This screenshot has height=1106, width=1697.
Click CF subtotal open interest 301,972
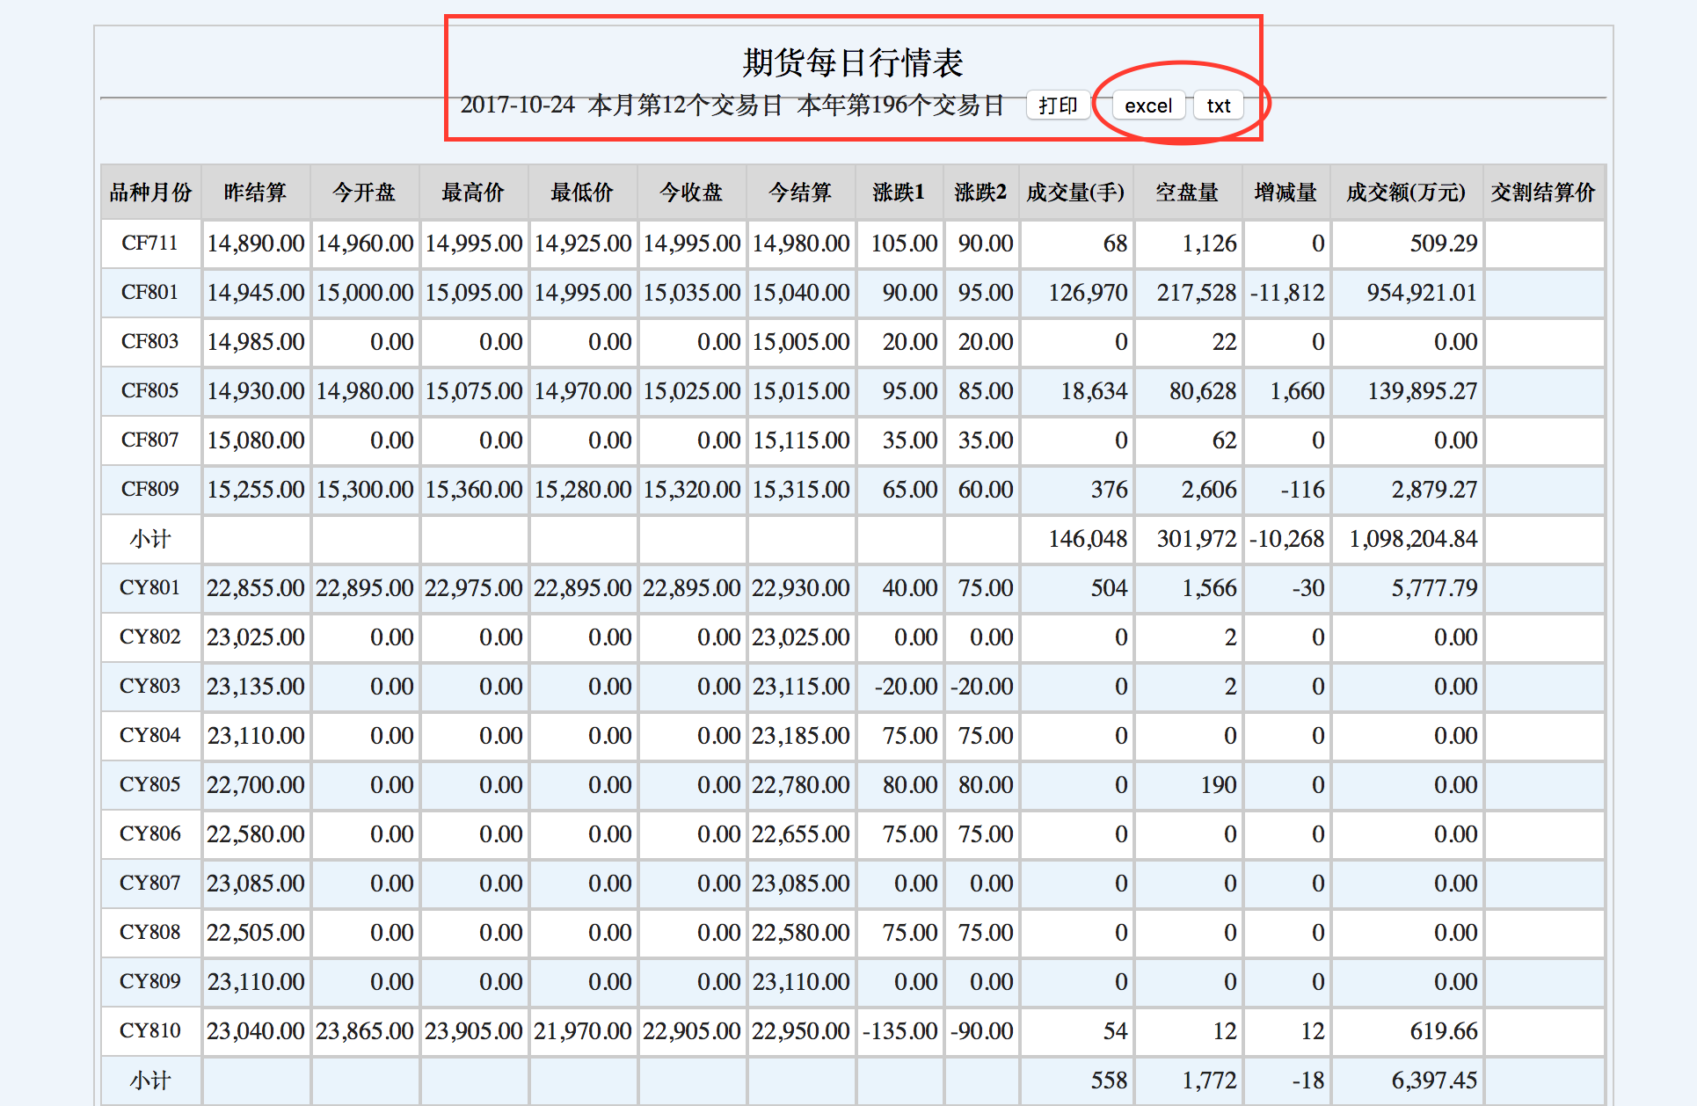coord(1197,538)
